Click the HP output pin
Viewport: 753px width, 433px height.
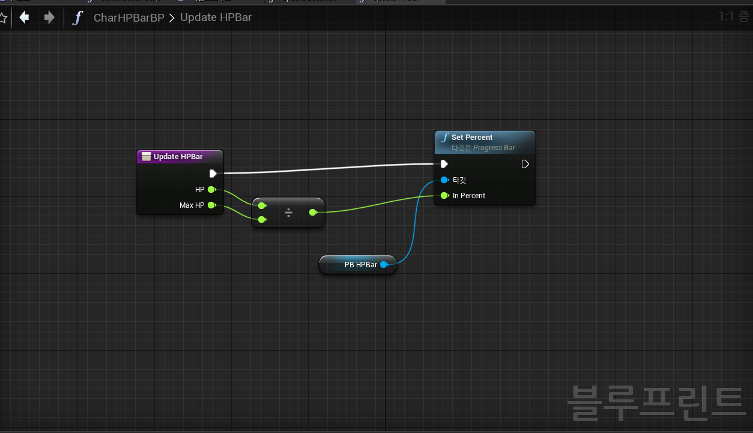[x=211, y=190]
